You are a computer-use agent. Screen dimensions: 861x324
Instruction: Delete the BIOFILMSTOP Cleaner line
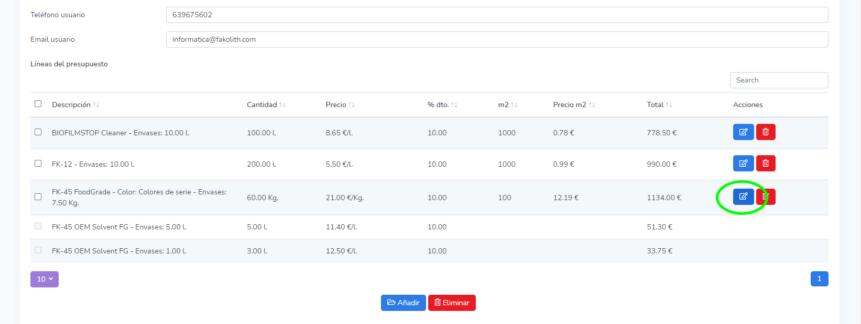point(766,132)
